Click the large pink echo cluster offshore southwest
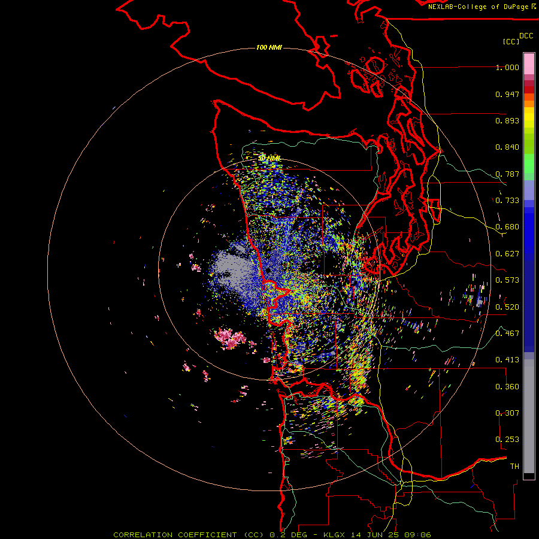This screenshot has height=539, width=539. click(x=231, y=338)
